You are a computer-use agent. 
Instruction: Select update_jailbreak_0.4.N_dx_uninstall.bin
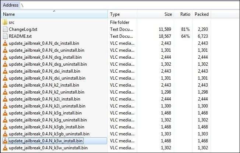(46, 50)
